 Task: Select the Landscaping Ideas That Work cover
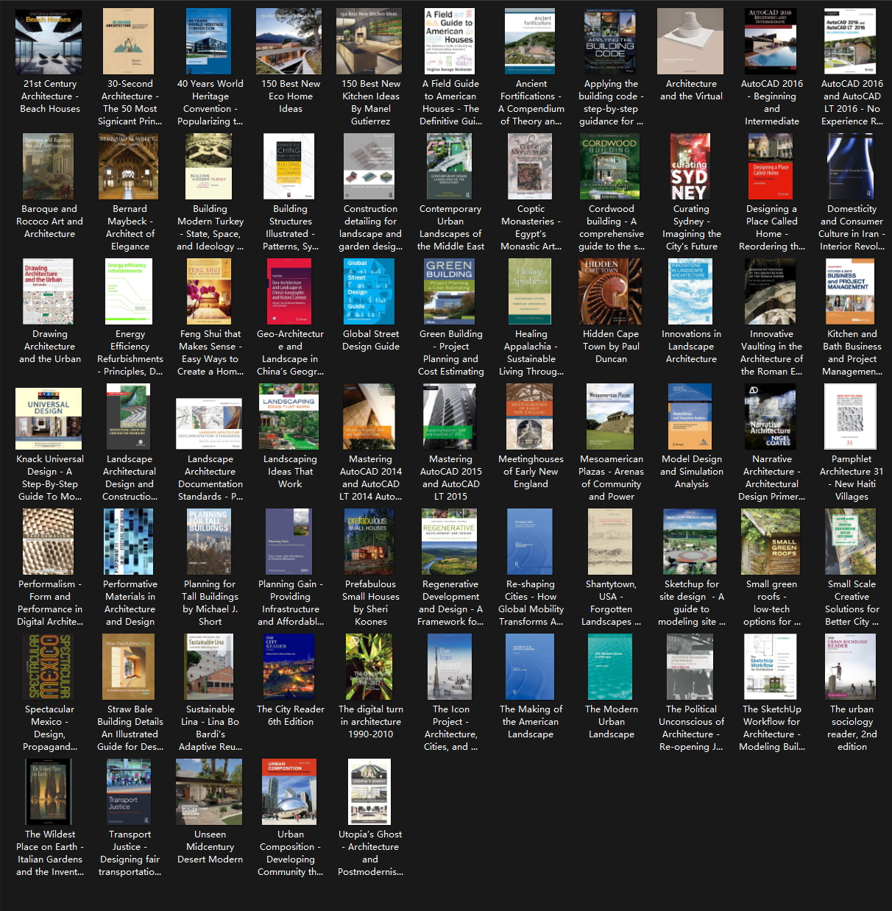click(289, 416)
